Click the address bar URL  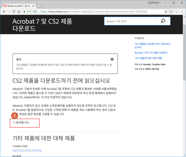pyautogui.click(x=94, y=12)
